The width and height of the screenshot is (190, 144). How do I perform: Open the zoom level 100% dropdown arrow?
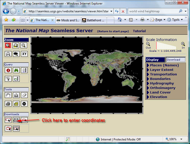(x=181, y=139)
